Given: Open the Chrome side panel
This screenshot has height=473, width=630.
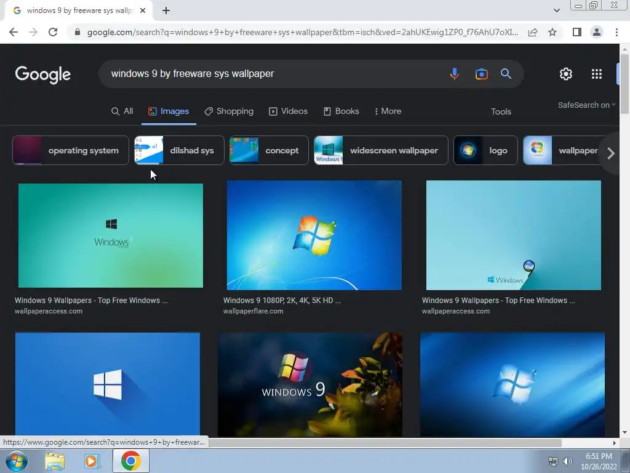Looking at the screenshot, I should click(x=577, y=32).
